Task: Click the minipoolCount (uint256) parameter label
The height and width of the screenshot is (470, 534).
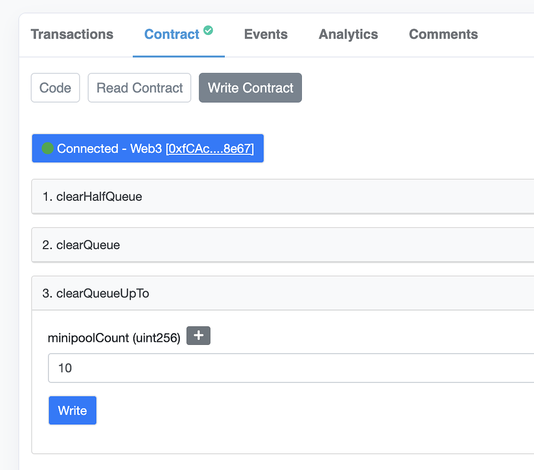Action: 114,338
